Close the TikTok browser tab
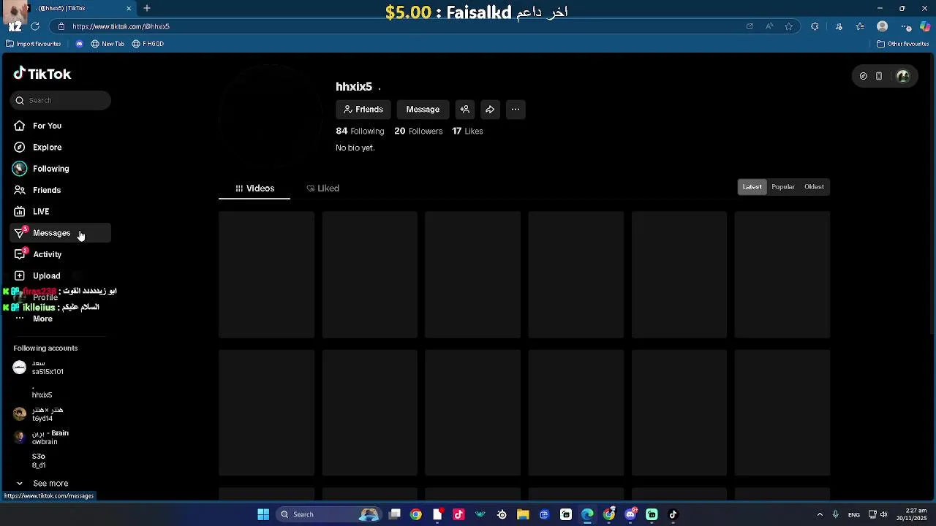This screenshot has height=526, width=936. click(x=129, y=8)
